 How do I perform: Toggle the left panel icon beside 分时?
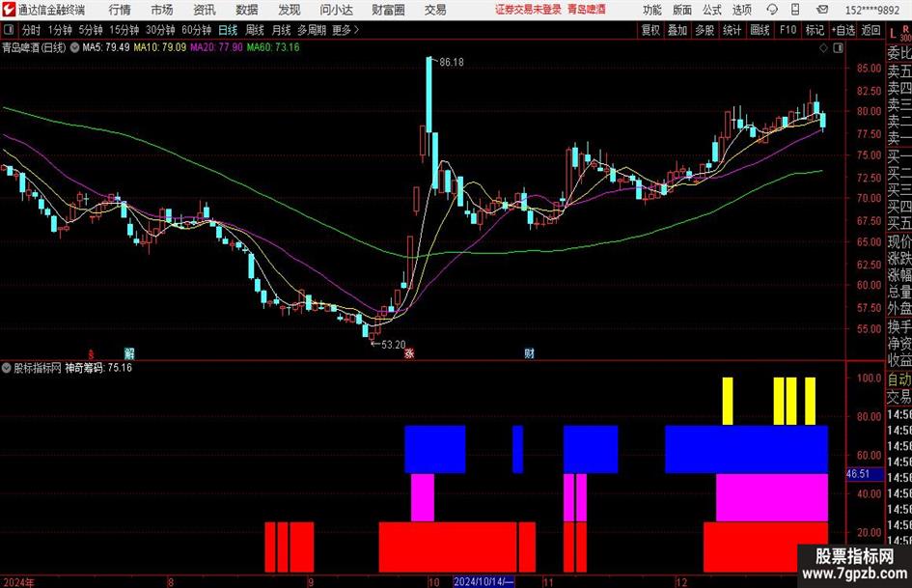tap(9, 30)
